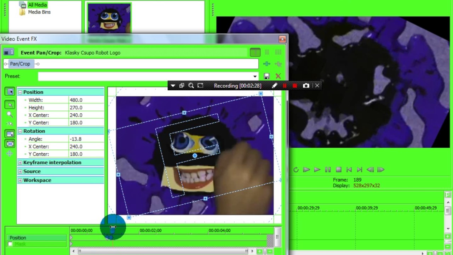
Task: Step to next frame in preview
Action: click(x=381, y=170)
